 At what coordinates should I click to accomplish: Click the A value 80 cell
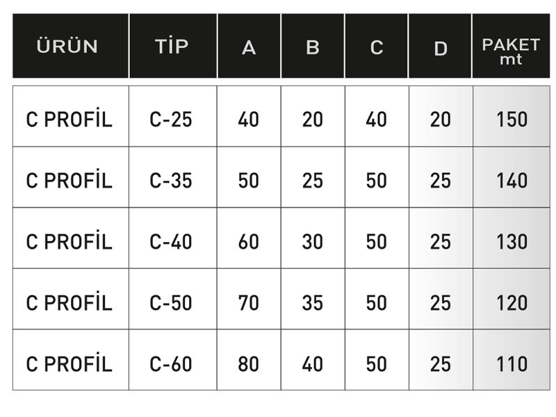click(x=249, y=360)
